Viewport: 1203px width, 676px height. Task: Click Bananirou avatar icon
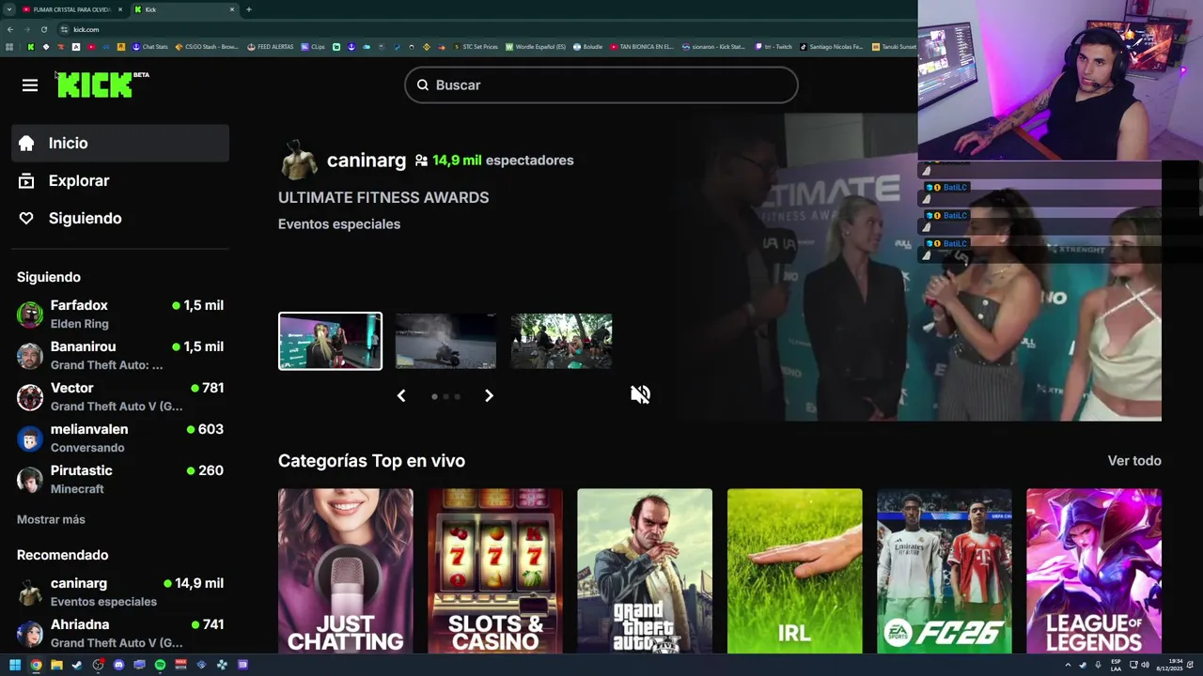pyautogui.click(x=30, y=356)
